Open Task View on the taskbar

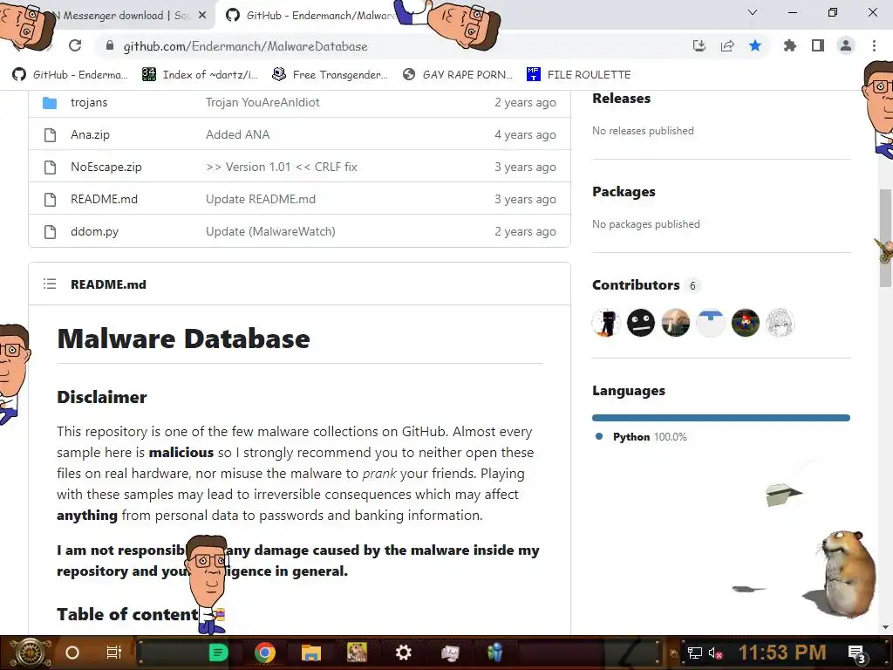tap(114, 653)
